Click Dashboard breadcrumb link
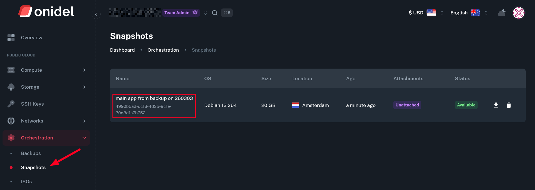Viewport: 535px width, 190px height. pos(122,50)
